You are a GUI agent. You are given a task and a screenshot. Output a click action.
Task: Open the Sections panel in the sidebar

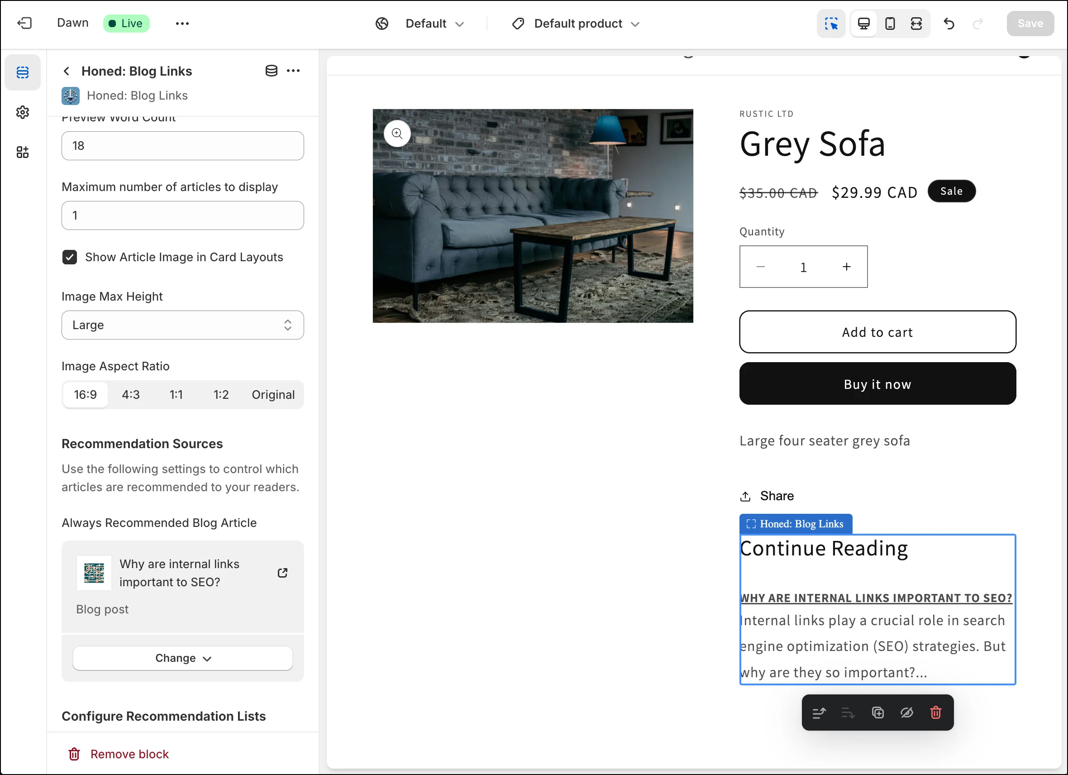tap(23, 72)
